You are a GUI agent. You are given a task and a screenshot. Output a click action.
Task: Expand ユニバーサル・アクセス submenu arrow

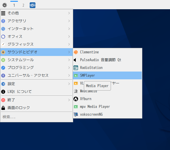(69, 76)
